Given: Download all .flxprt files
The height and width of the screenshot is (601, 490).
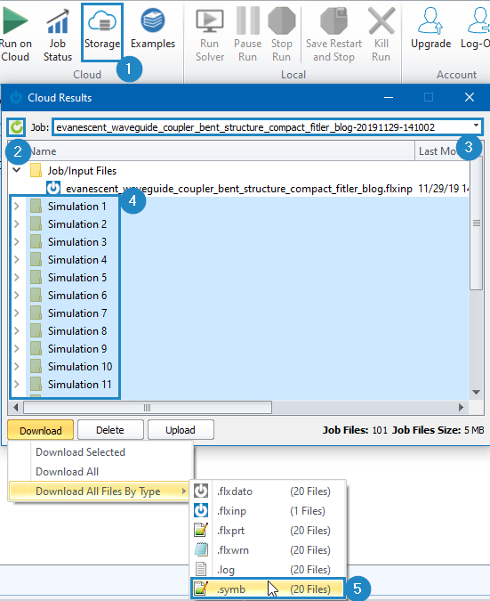Looking at the screenshot, I should point(268,530).
